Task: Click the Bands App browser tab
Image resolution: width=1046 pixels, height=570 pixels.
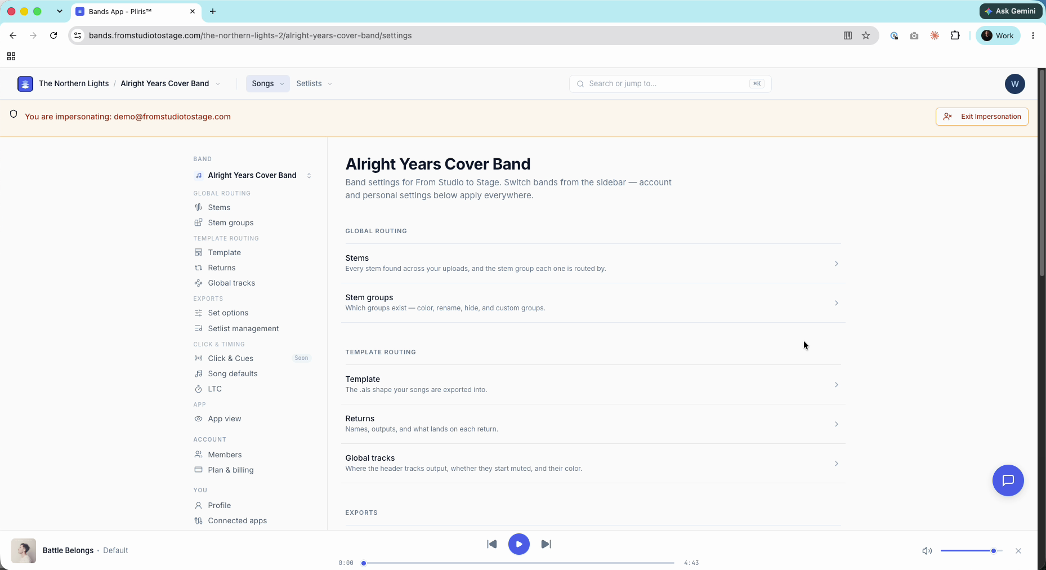Action: 136,11
